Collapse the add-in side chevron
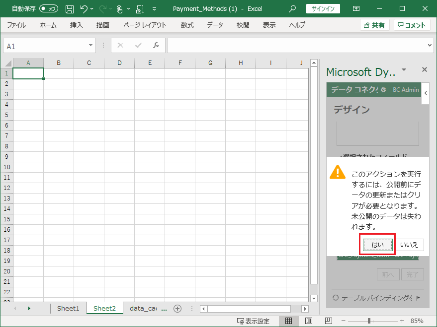This screenshot has height=327, width=437. 426,93
